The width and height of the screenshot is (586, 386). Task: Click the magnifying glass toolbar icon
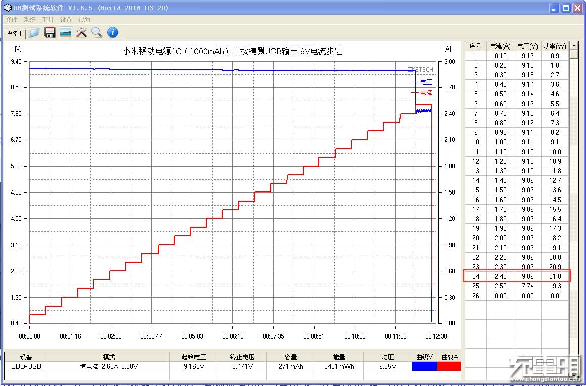pyautogui.click(x=97, y=32)
